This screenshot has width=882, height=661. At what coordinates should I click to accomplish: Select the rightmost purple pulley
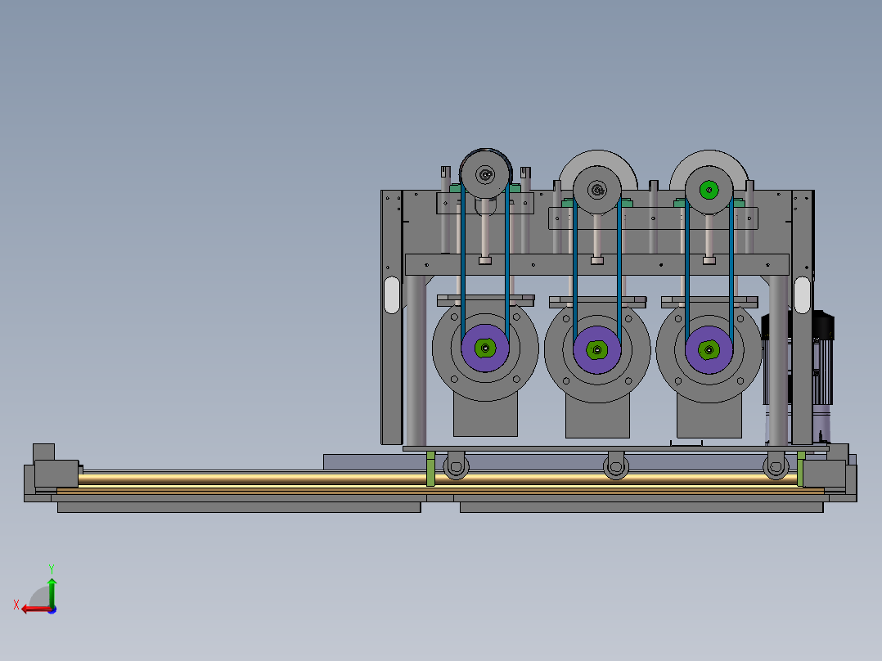709,350
